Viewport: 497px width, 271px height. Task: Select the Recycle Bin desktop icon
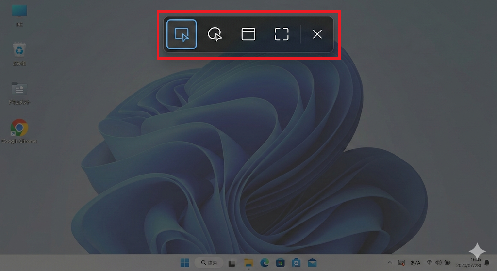click(19, 53)
